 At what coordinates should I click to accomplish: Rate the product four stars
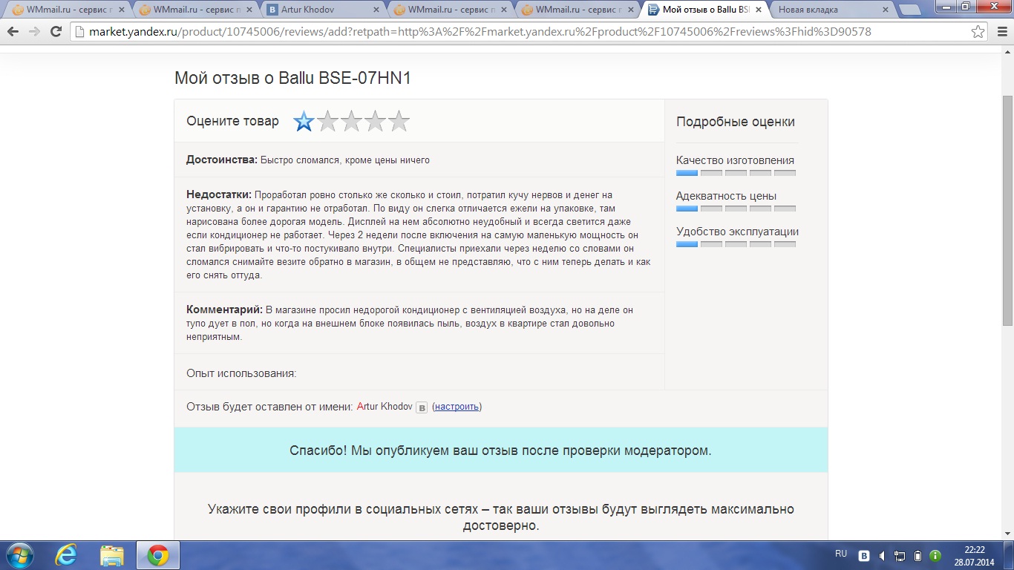[375, 121]
